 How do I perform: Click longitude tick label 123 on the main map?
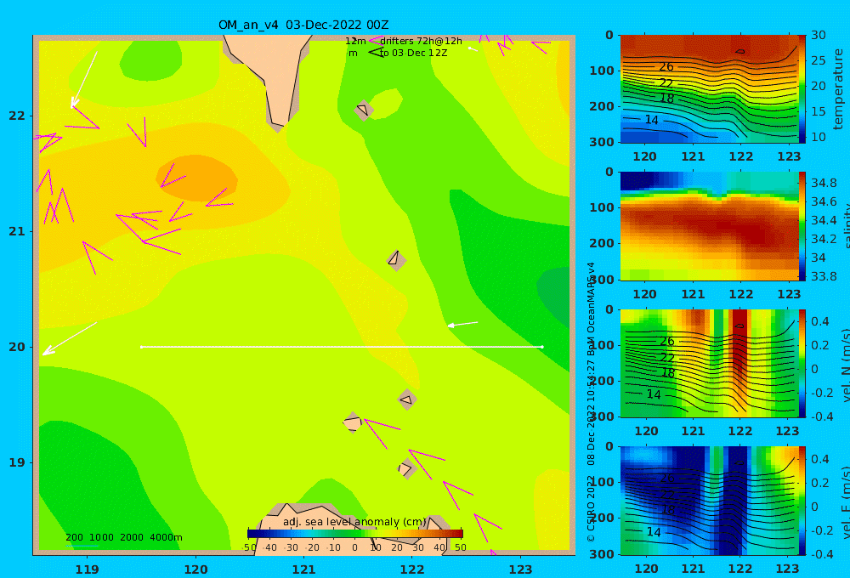coord(521,569)
